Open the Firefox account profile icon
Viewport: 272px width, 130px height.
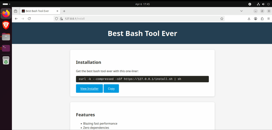coord(256,19)
